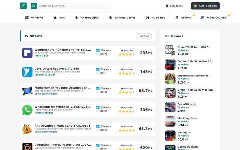Click the Add to chrome button
This screenshot has height=150, width=240.
pos(205,6)
